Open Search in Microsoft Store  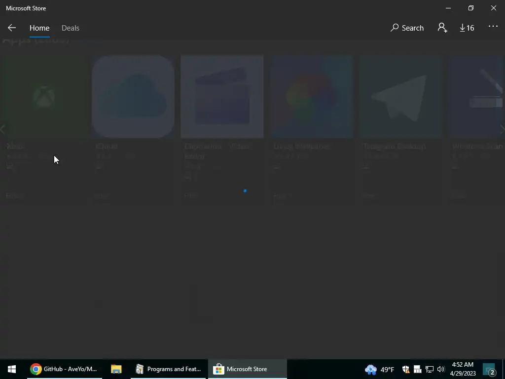tap(407, 28)
